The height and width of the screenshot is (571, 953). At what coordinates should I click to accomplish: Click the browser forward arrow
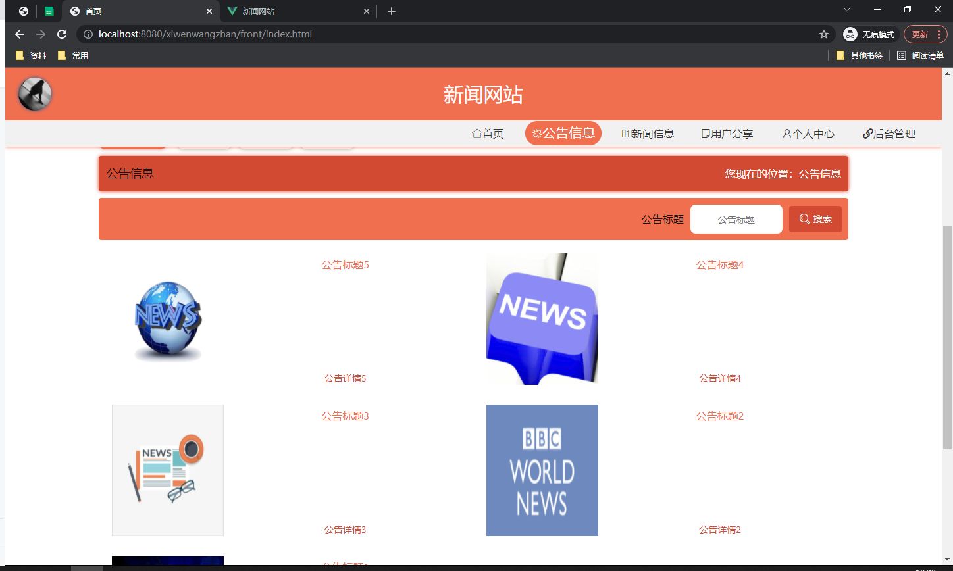[x=41, y=34]
